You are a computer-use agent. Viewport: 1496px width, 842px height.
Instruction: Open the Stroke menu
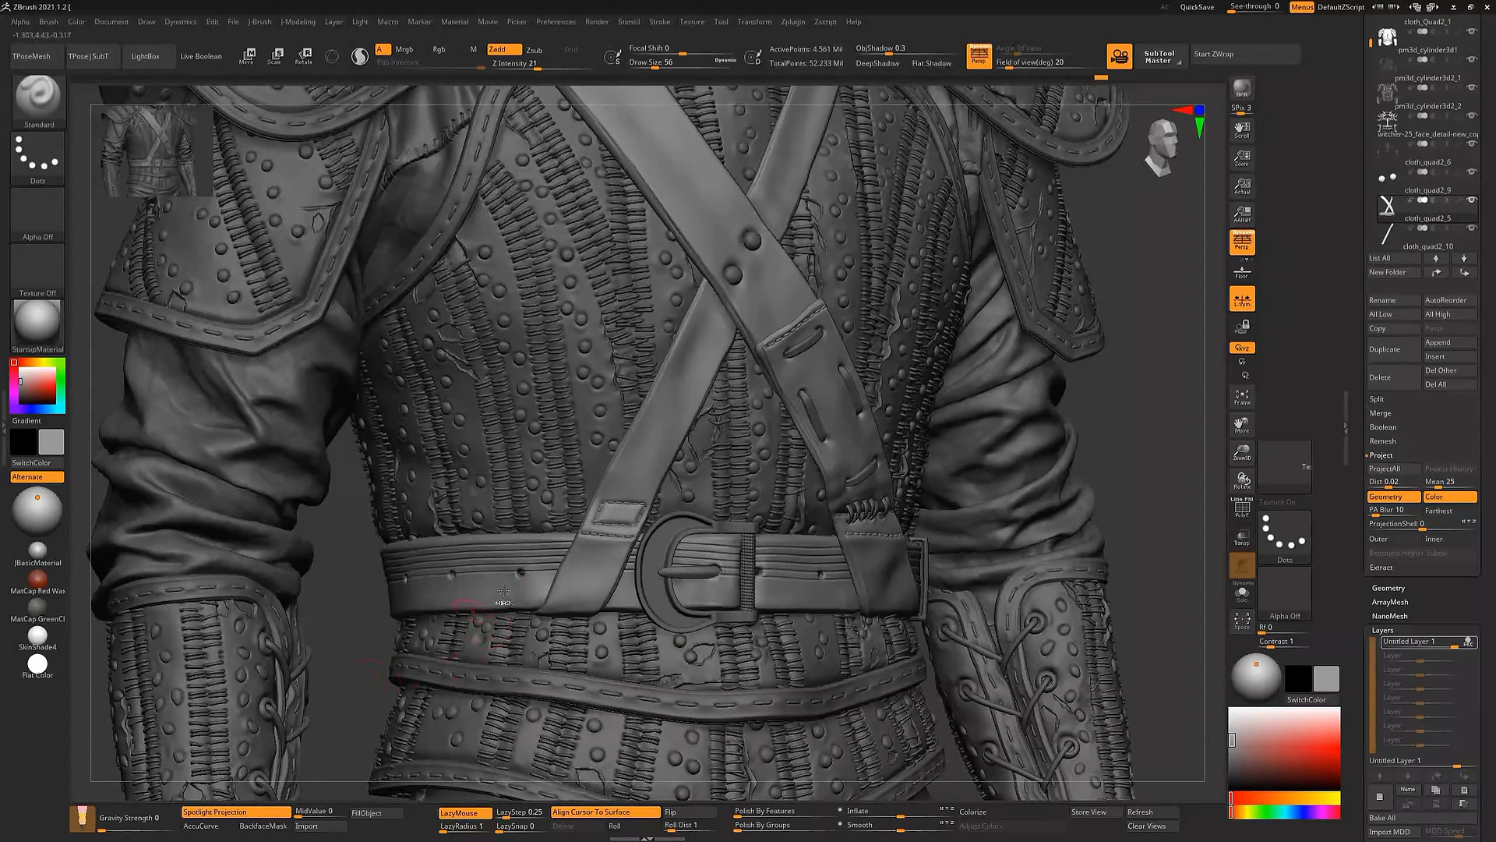659,22
